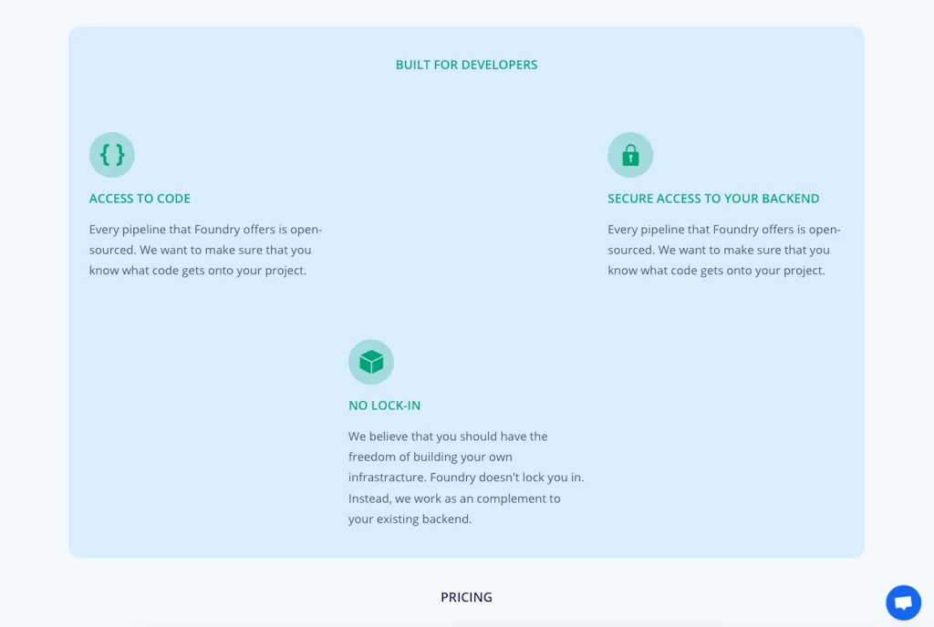
Task: Click middle line of ACCESS TO CODE description
Action: 200,250
